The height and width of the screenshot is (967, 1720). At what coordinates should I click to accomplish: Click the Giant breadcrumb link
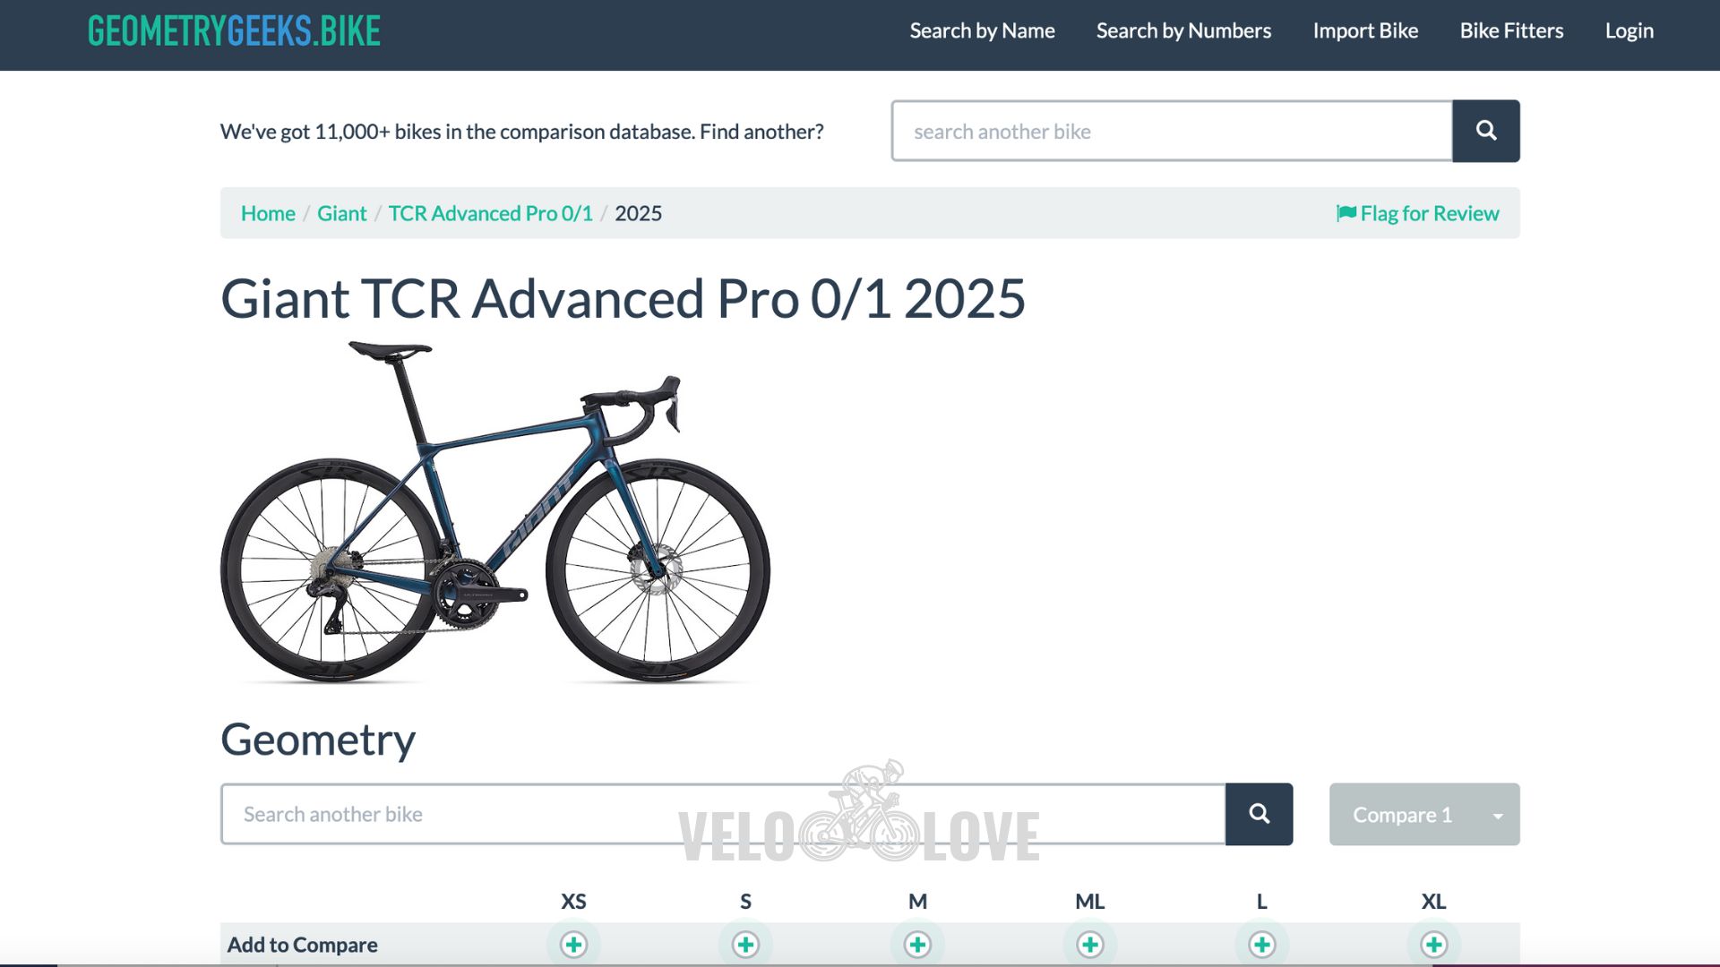tap(341, 214)
